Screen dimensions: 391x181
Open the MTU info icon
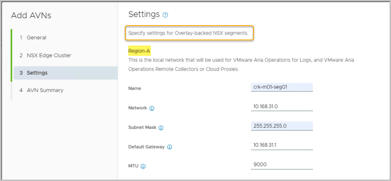point(143,166)
